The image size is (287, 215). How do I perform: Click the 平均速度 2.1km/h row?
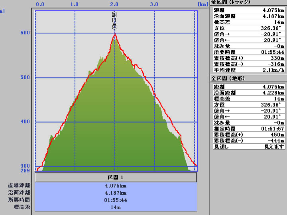(248, 70)
